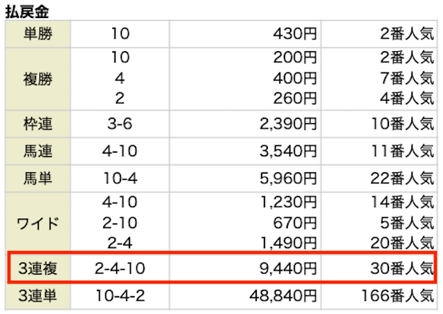Select the 5,960円 payout cell

coord(284,177)
